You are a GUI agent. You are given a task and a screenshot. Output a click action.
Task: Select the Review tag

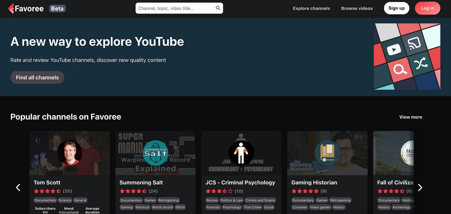[212, 200]
